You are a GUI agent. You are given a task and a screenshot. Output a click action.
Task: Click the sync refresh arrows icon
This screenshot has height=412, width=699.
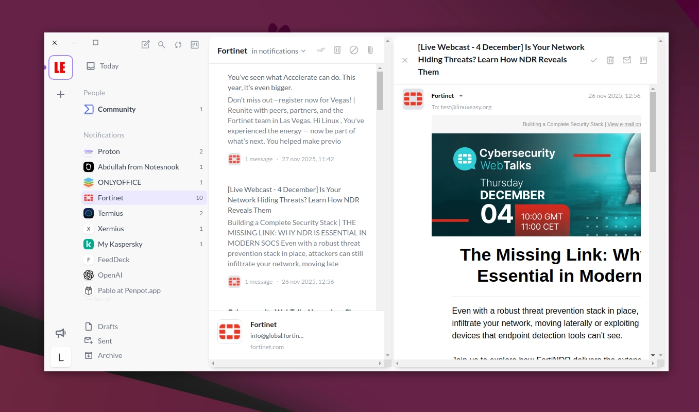click(x=178, y=45)
